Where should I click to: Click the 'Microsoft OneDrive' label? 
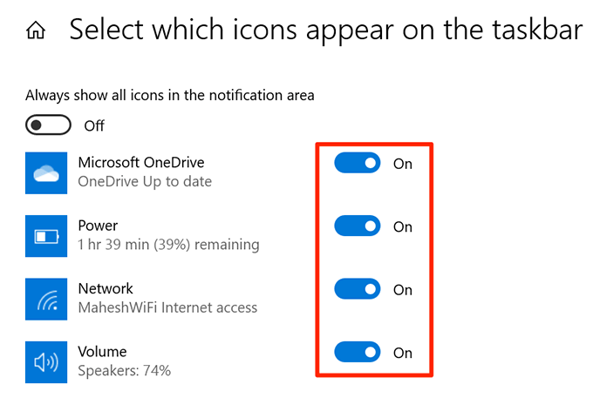(x=141, y=162)
